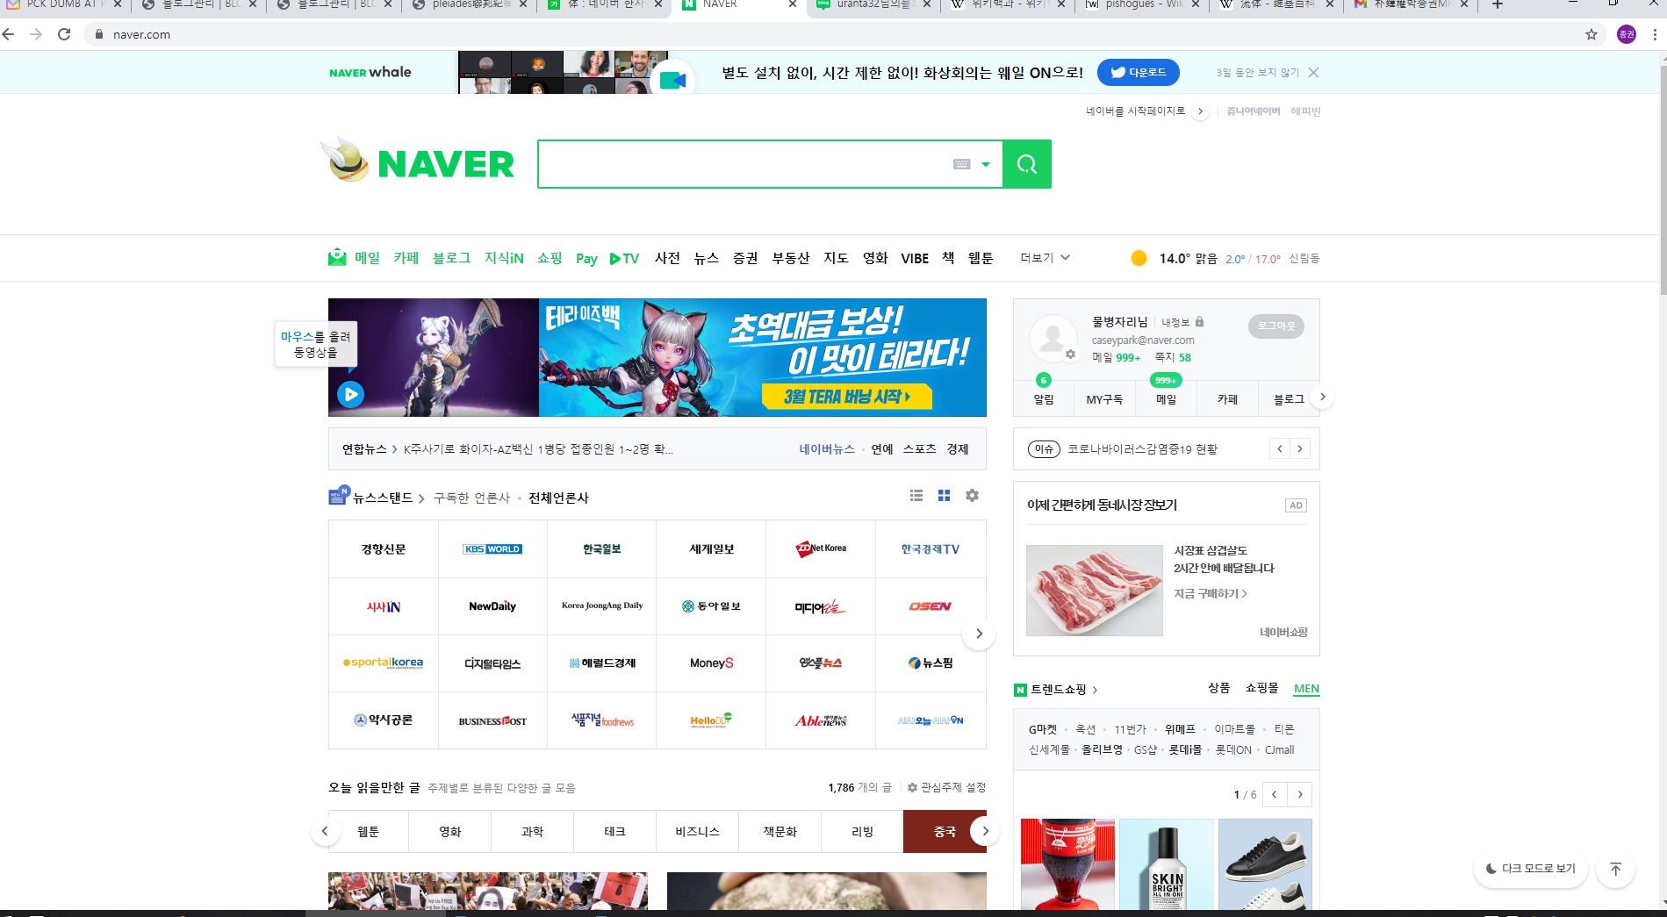Open sportalkorea publisher tile
The width and height of the screenshot is (1667, 917).
[384, 663]
